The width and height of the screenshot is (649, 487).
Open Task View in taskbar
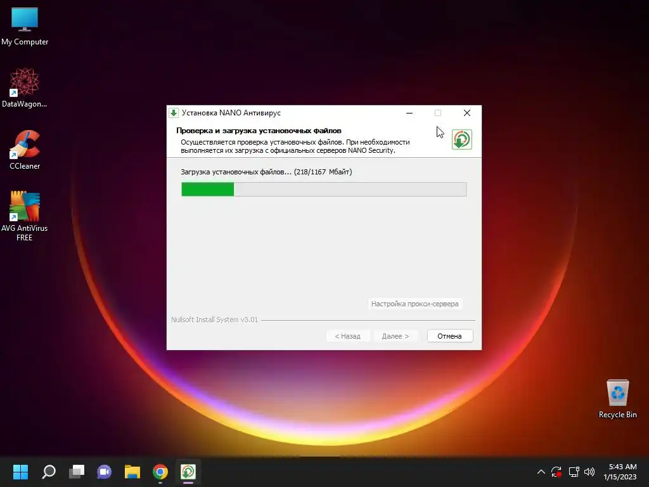coord(77,472)
